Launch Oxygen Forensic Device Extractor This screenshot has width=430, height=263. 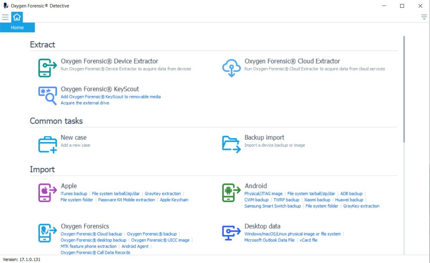point(110,61)
